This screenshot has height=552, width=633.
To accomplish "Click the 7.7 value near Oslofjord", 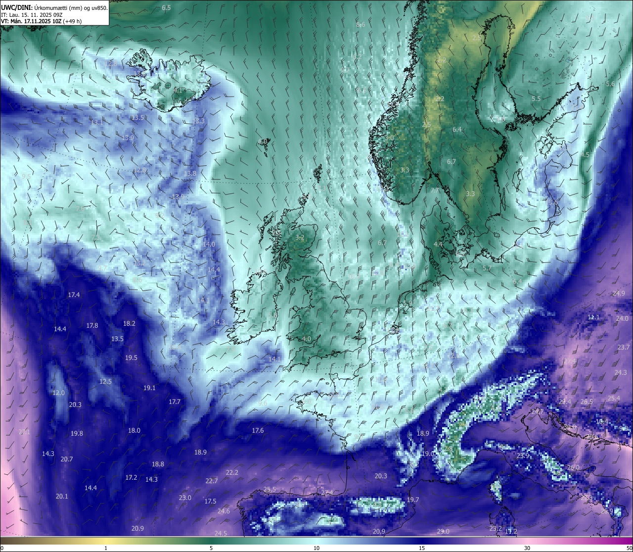I will pos(435,190).
